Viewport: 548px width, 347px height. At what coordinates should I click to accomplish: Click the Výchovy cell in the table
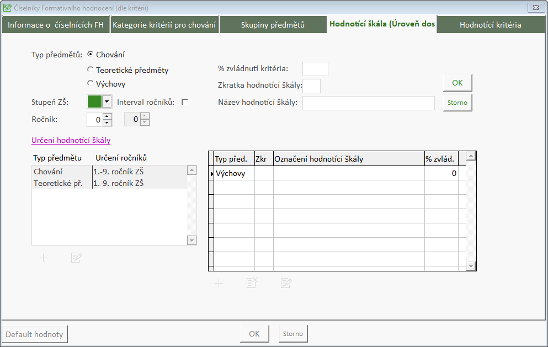(234, 173)
